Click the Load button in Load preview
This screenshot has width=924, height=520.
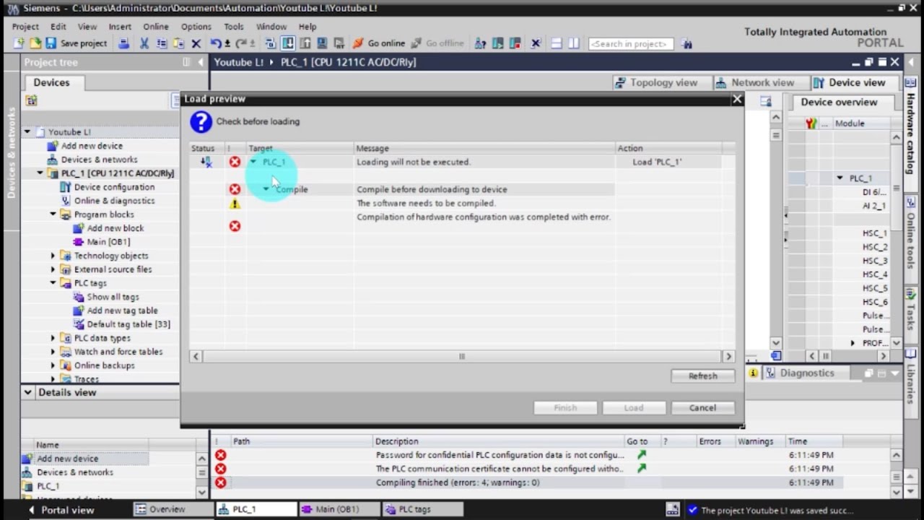[633, 407]
